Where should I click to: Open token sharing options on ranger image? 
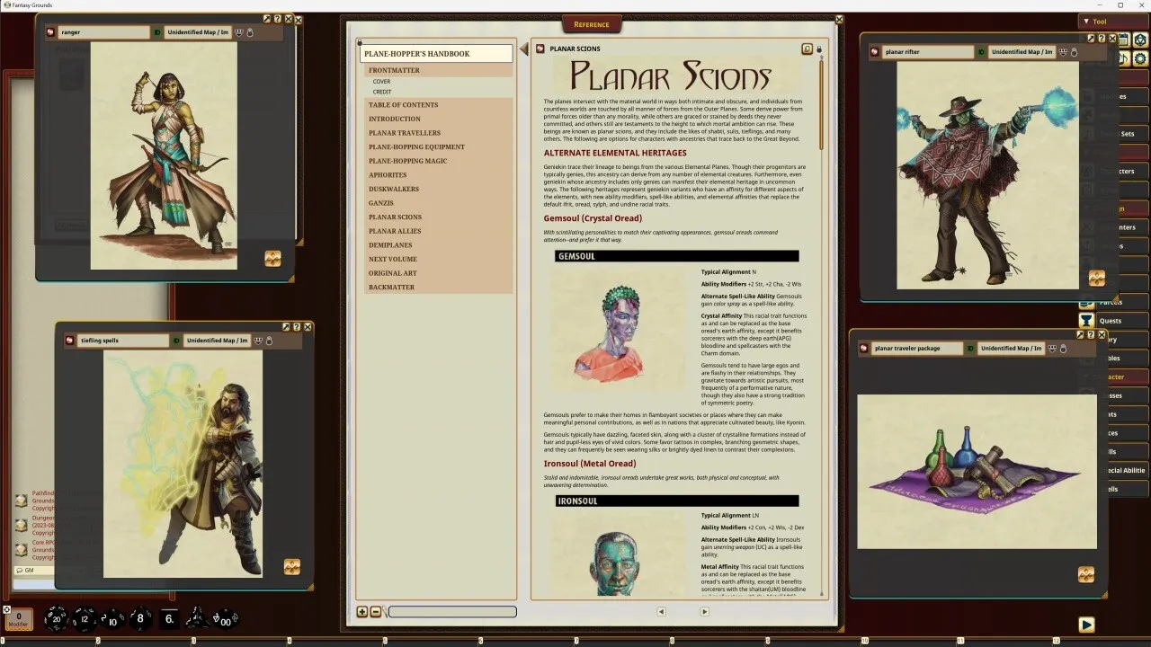pos(238,32)
